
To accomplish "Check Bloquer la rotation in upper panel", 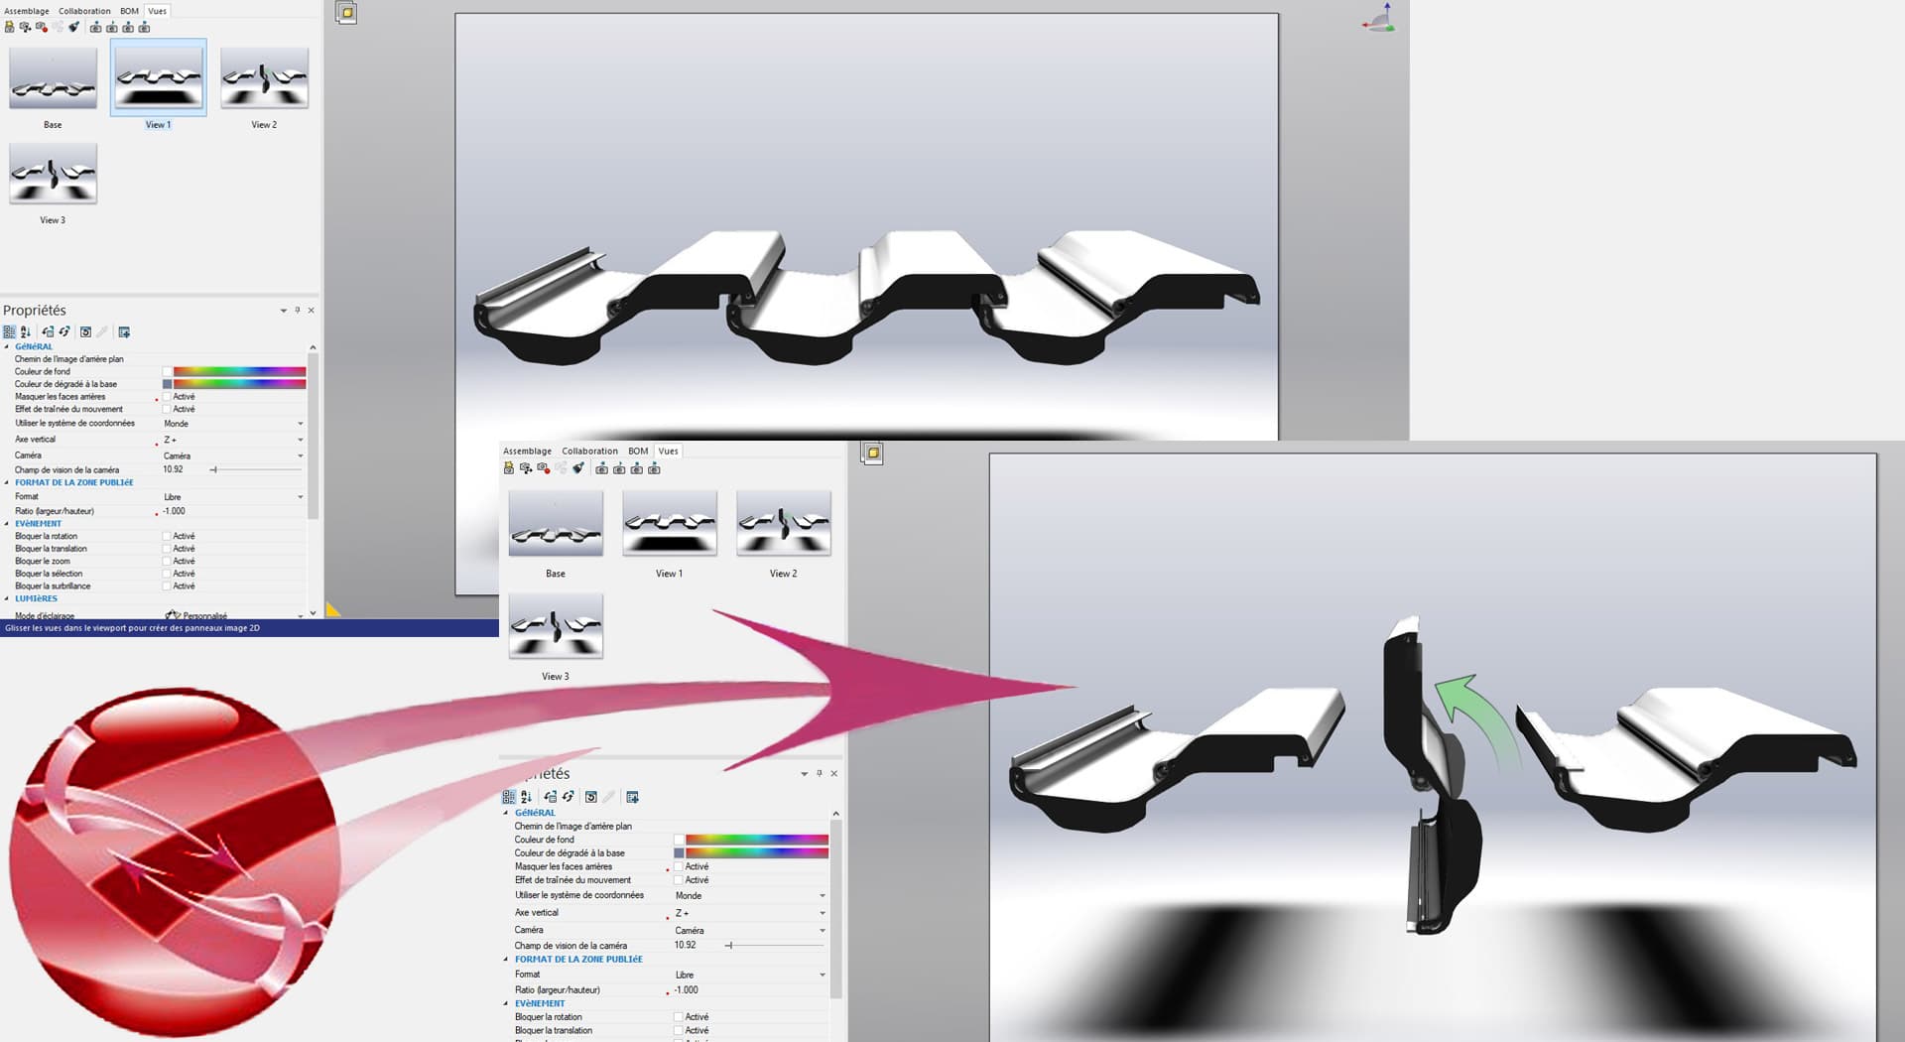I will tap(167, 536).
